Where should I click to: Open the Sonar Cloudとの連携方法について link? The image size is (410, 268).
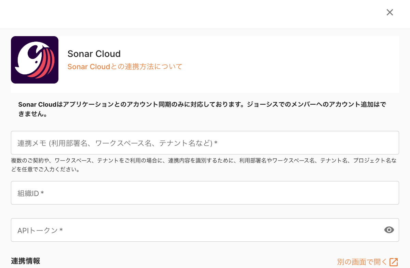coord(125,66)
